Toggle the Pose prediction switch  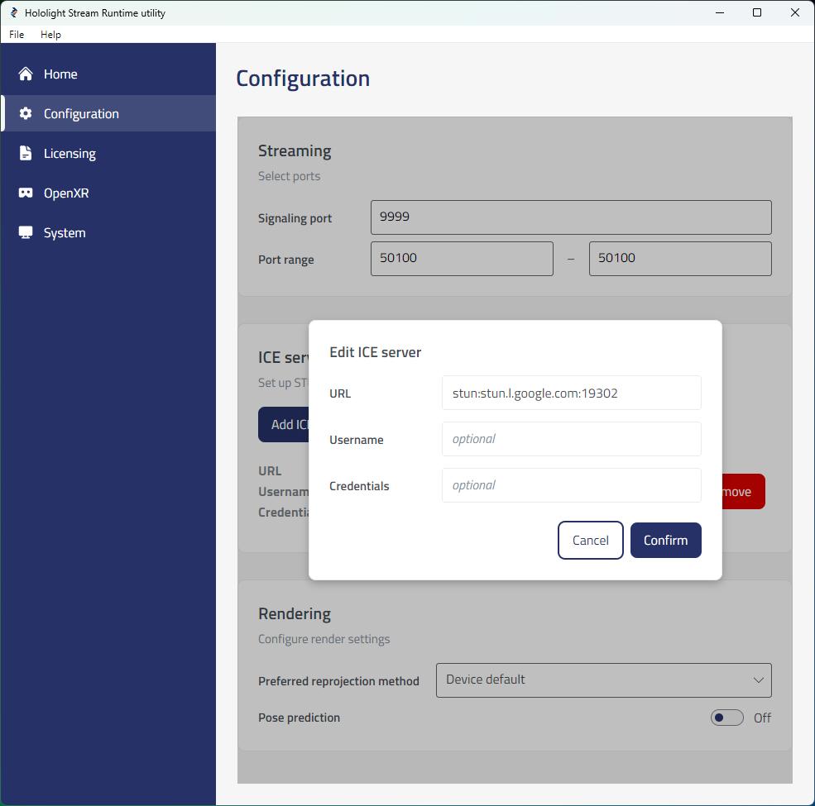click(726, 718)
